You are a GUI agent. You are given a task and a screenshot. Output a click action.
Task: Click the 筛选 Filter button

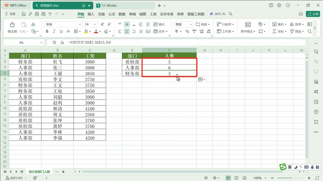297,31
